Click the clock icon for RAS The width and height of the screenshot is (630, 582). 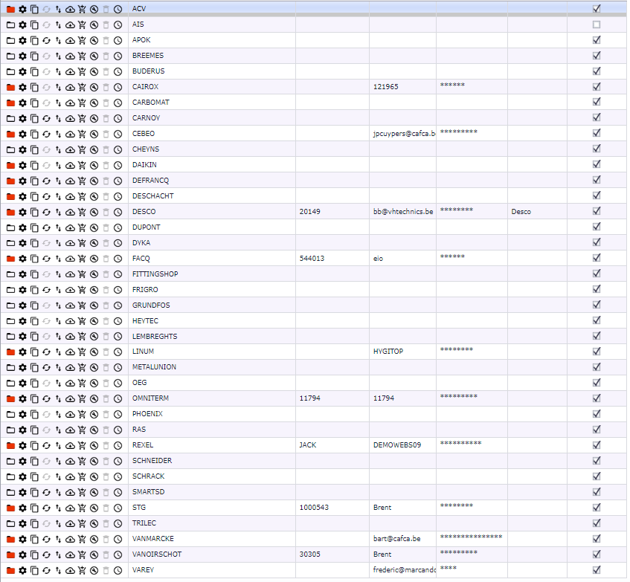coord(118,430)
